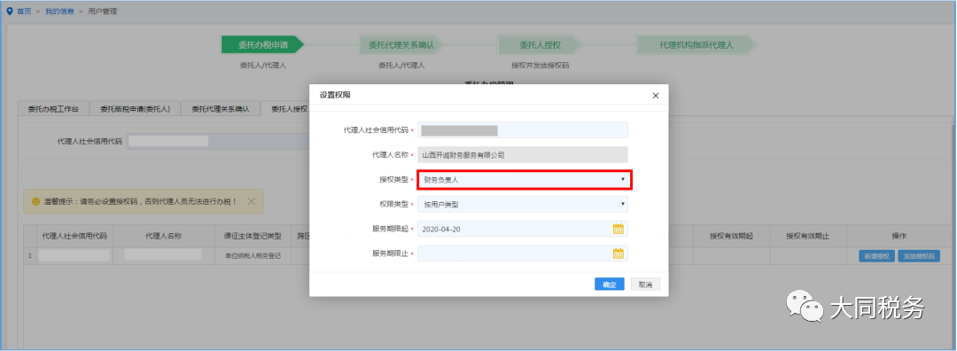Click row number 1 in the table
Viewport: 957px width, 351px height.
(29, 256)
